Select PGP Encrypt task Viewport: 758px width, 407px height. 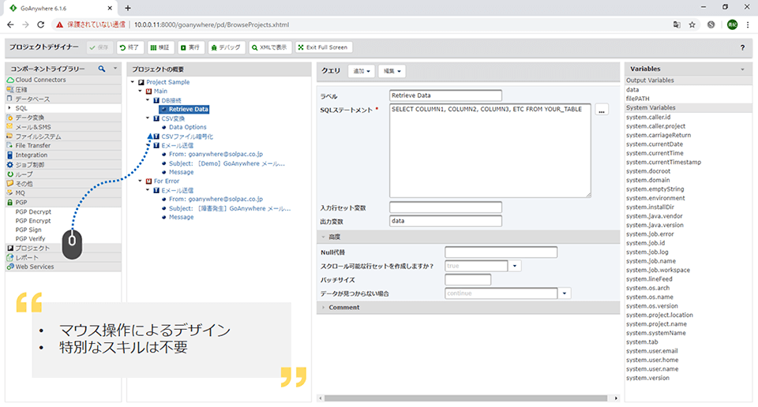[x=33, y=221]
